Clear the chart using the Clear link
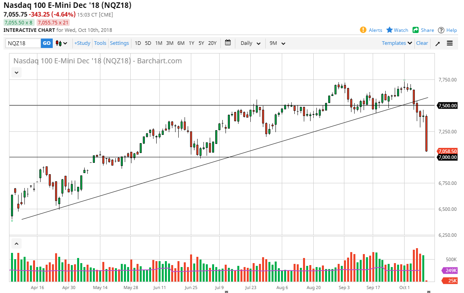 422,43
